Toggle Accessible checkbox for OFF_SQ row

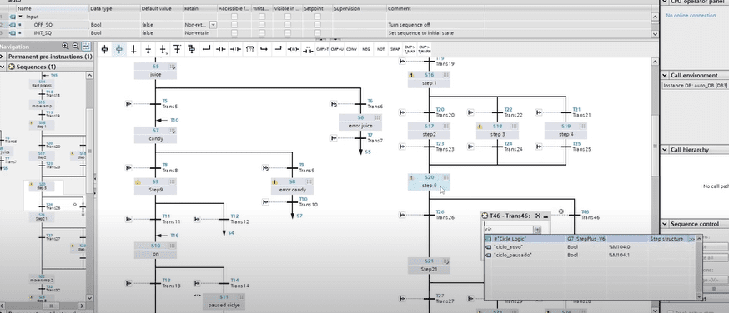click(x=234, y=25)
